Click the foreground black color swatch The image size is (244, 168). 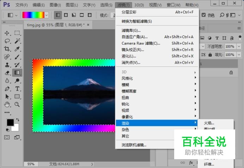coord(10,122)
